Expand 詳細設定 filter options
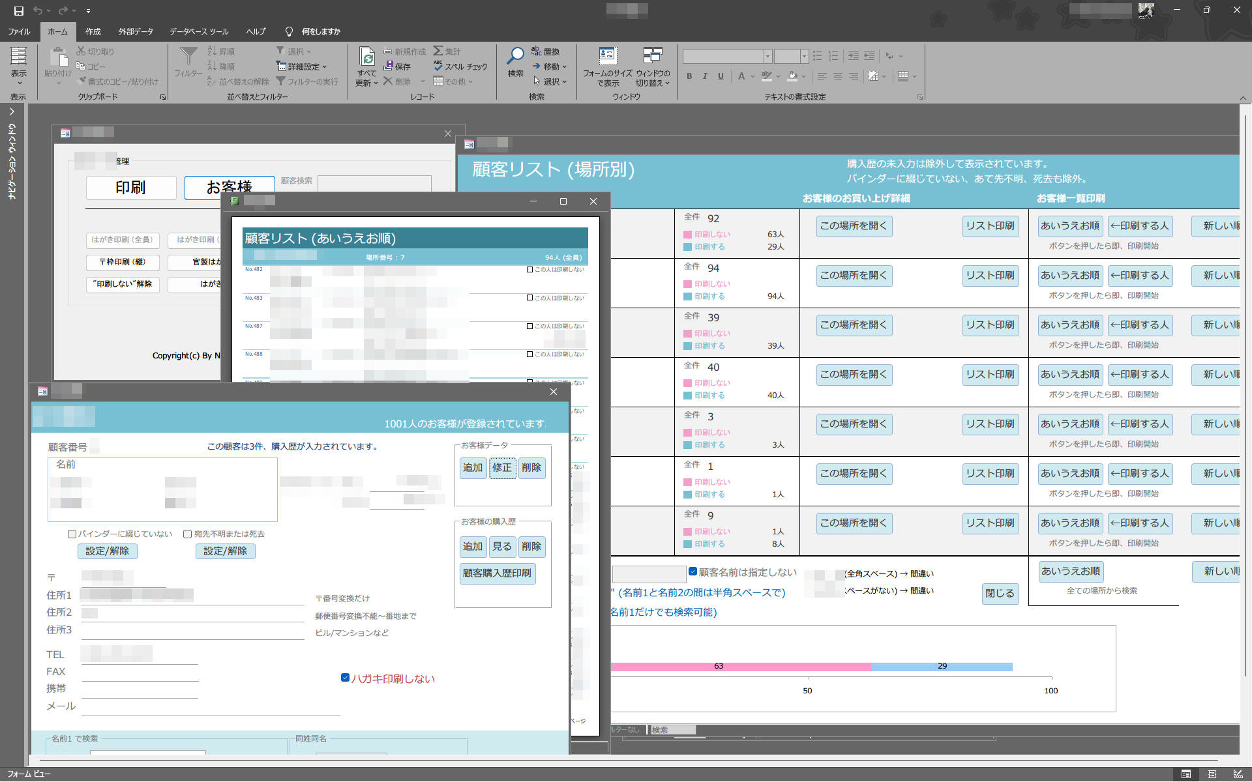This screenshot has height=782, width=1252. [302, 66]
